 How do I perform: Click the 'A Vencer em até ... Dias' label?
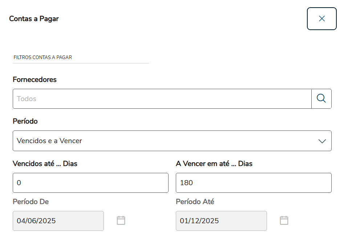point(214,163)
